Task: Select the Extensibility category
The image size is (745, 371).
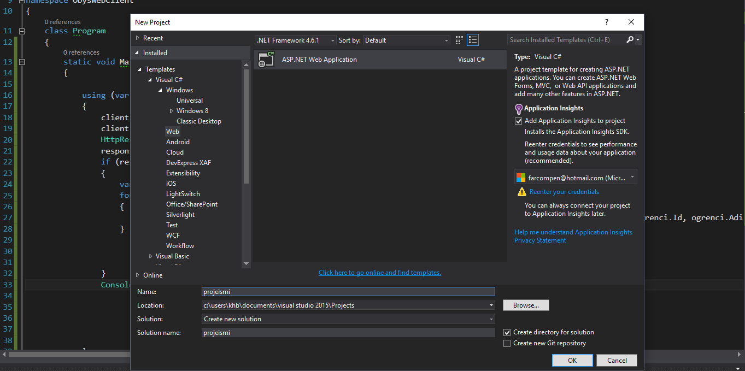Action: click(x=183, y=173)
